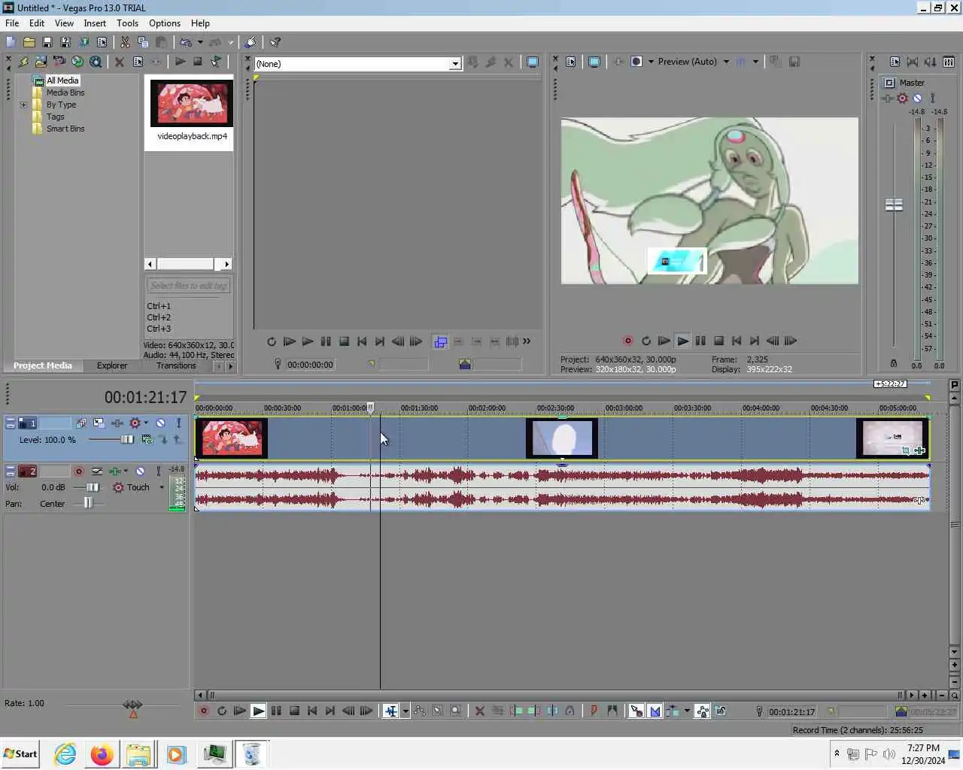Open the Trimmer (None) media dropdown
This screenshot has height=770, width=963.
tap(455, 64)
